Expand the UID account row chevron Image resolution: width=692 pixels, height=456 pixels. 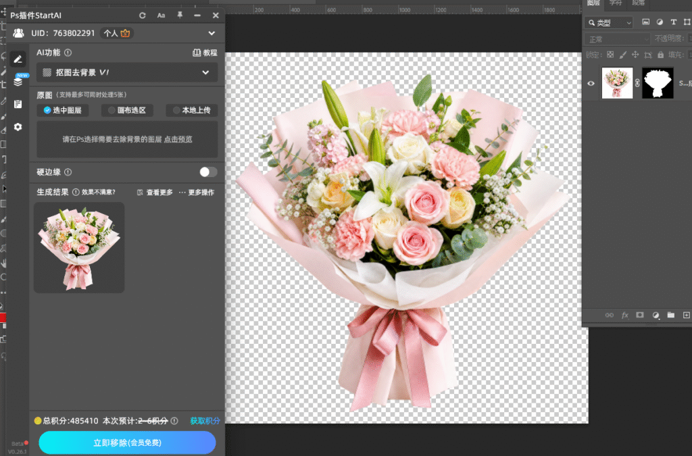point(212,33)
